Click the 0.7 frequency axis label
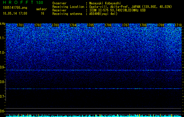This screenshot has width=184, height=117. point(3,97)
